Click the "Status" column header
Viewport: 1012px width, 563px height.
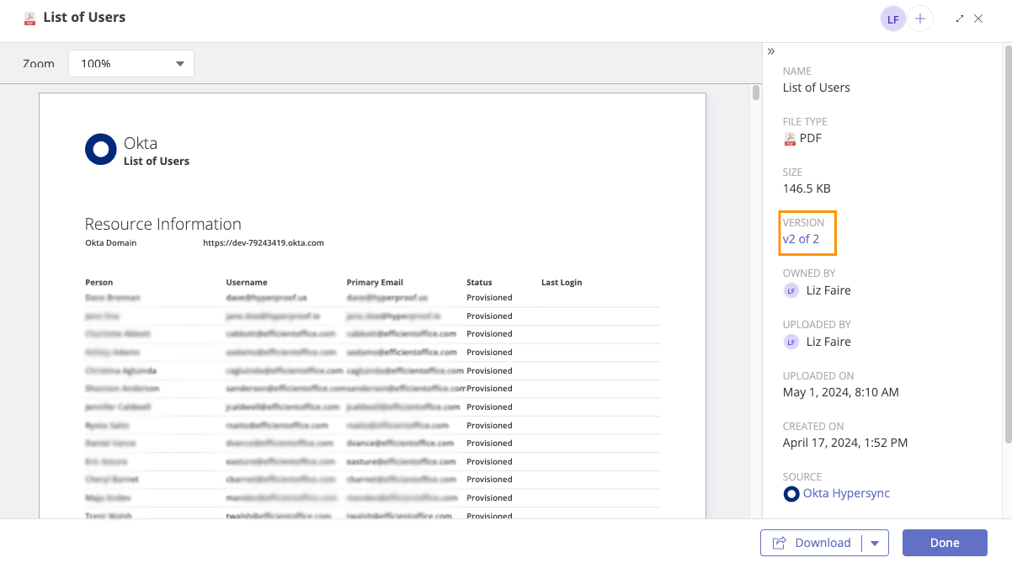[x=480, y=283]
